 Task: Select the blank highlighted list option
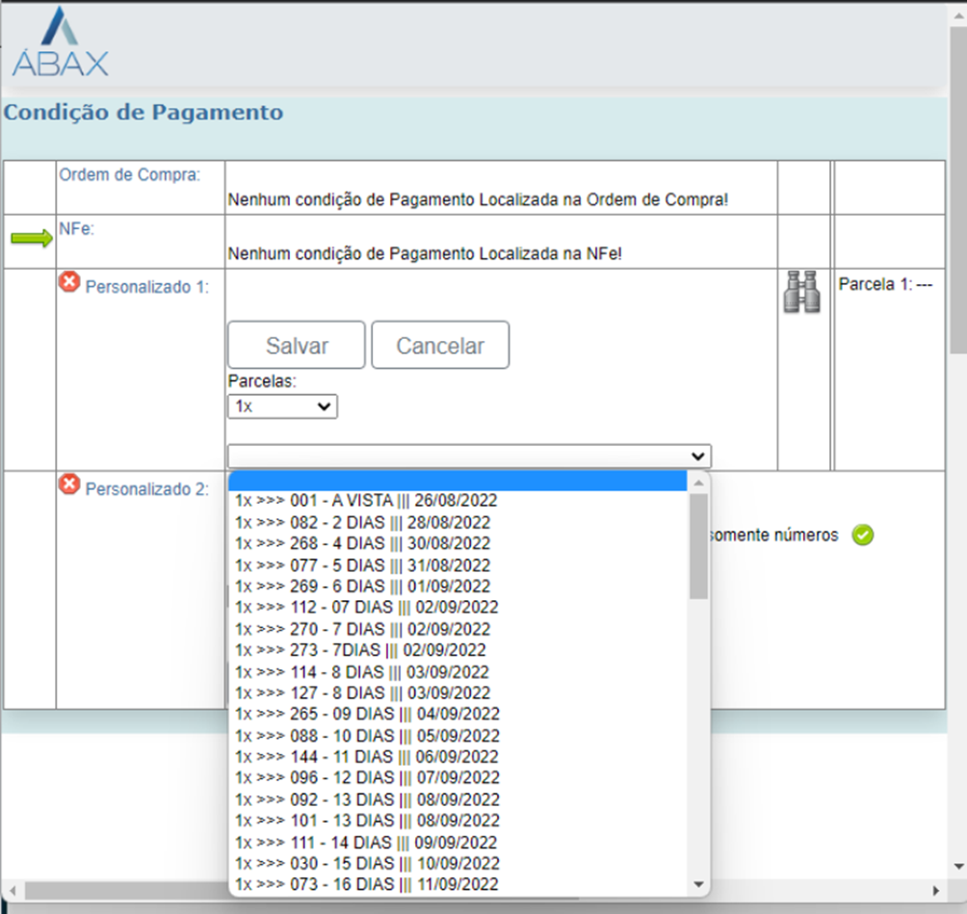point(457,482)
